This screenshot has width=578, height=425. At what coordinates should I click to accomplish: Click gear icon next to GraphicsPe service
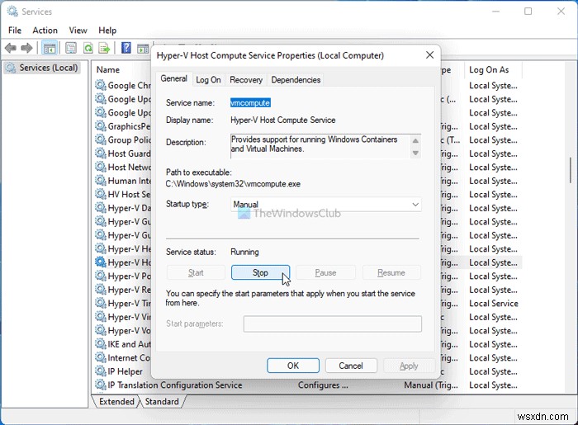click(101, 125)
